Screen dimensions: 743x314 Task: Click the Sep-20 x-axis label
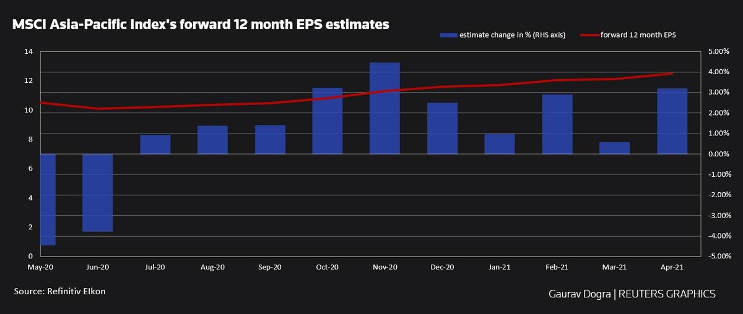click(x=270, y=268)
